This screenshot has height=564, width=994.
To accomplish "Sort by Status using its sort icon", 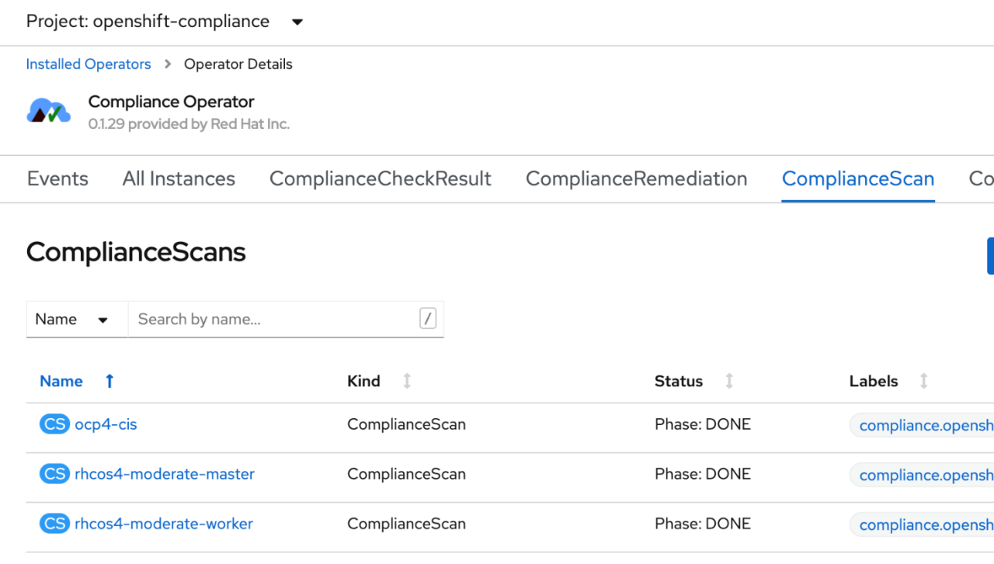I will pos(729,381).
